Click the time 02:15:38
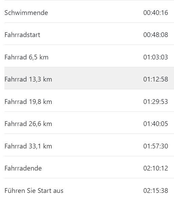The image size is (174, 198). click(156, 191)
